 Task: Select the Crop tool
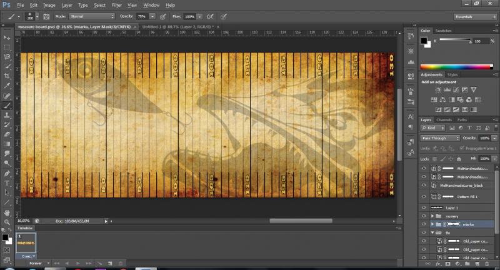[x=7, y=76]
